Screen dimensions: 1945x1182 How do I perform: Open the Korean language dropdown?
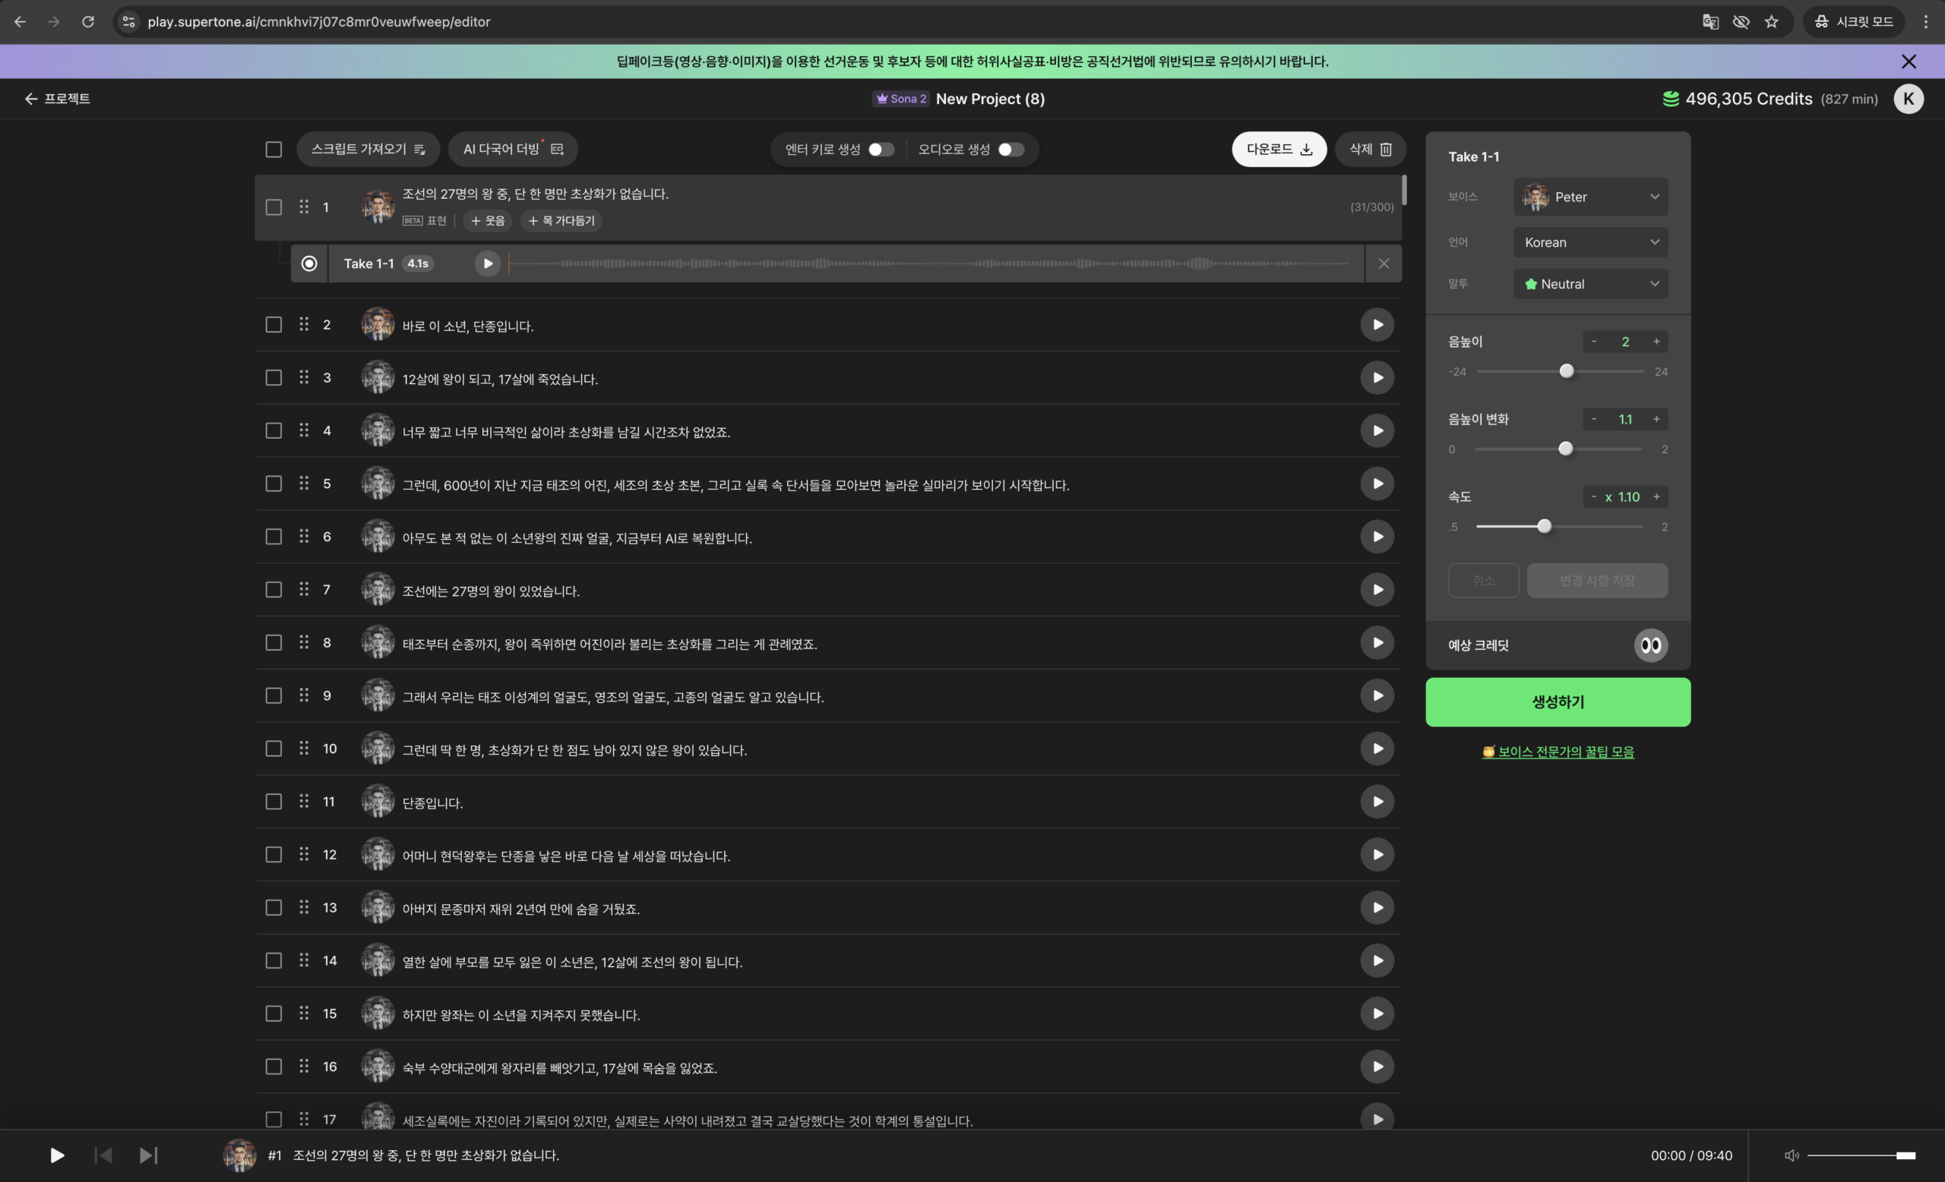point(1589,242)
